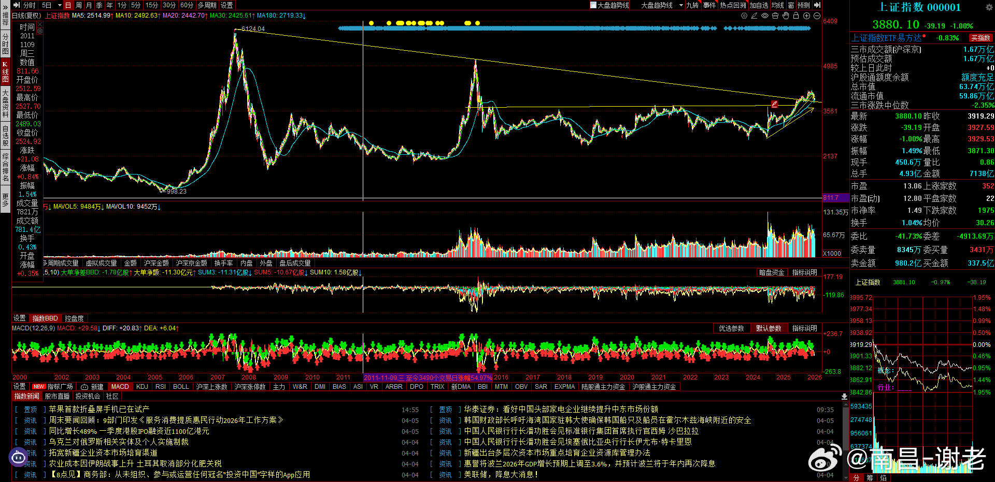The image size is (995, 482).
Task: Switch to the 1分 minute chart
Action: coord(122,5)
